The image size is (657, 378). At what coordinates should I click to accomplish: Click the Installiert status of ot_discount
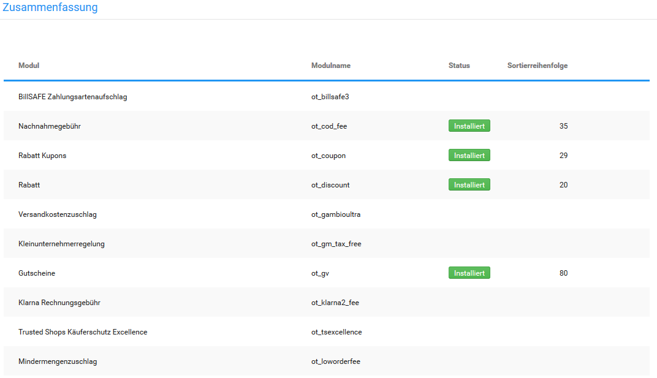pos(469,185)
